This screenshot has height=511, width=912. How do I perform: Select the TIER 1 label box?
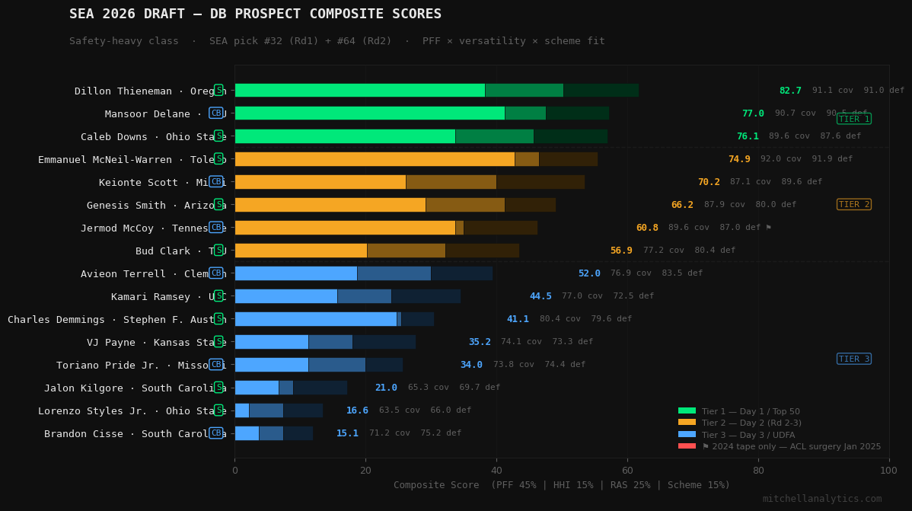[x=854, y=119]
